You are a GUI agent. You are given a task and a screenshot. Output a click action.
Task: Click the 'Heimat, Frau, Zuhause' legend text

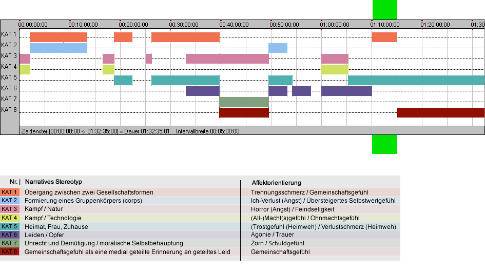click(56, 226)
